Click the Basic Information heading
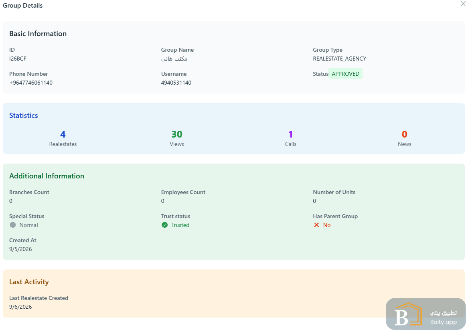Screen dimensions: 466x330 (38, 34)
